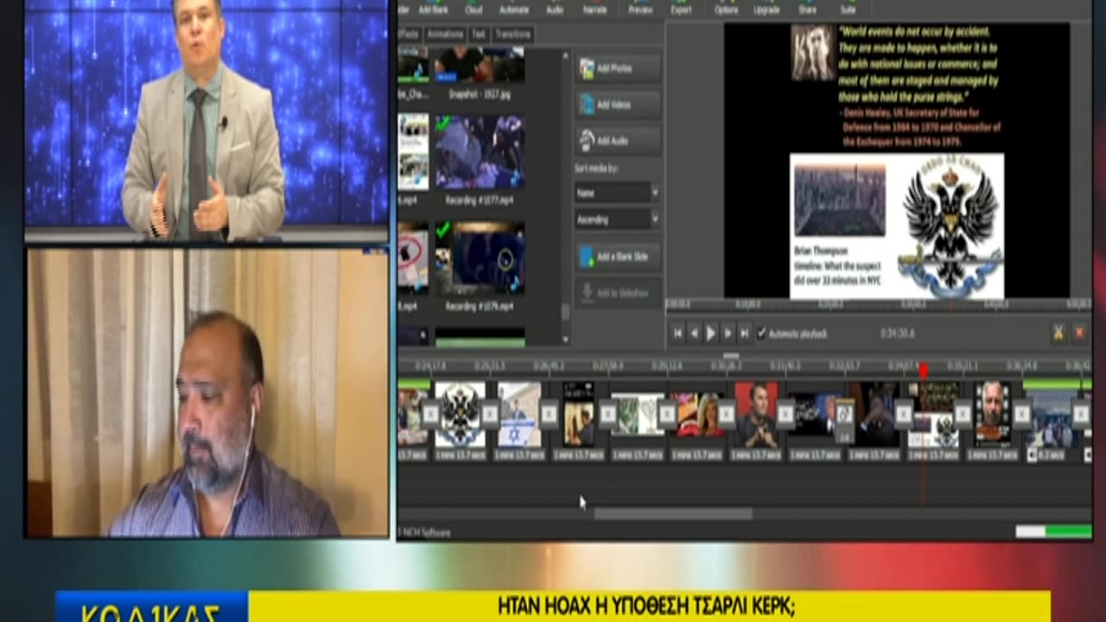Jump to the start of the preview
Viewport: 1106px width, 622px height.
tap(678, 333)
